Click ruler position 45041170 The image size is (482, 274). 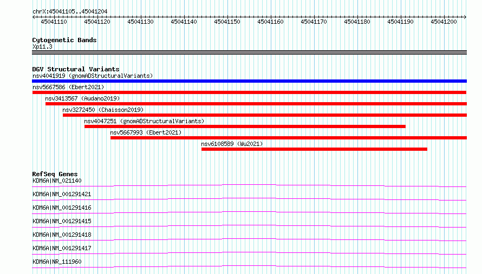click(314, 22)
